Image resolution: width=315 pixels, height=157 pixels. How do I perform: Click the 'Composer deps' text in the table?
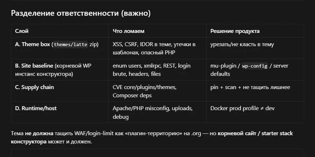(132, 95)
